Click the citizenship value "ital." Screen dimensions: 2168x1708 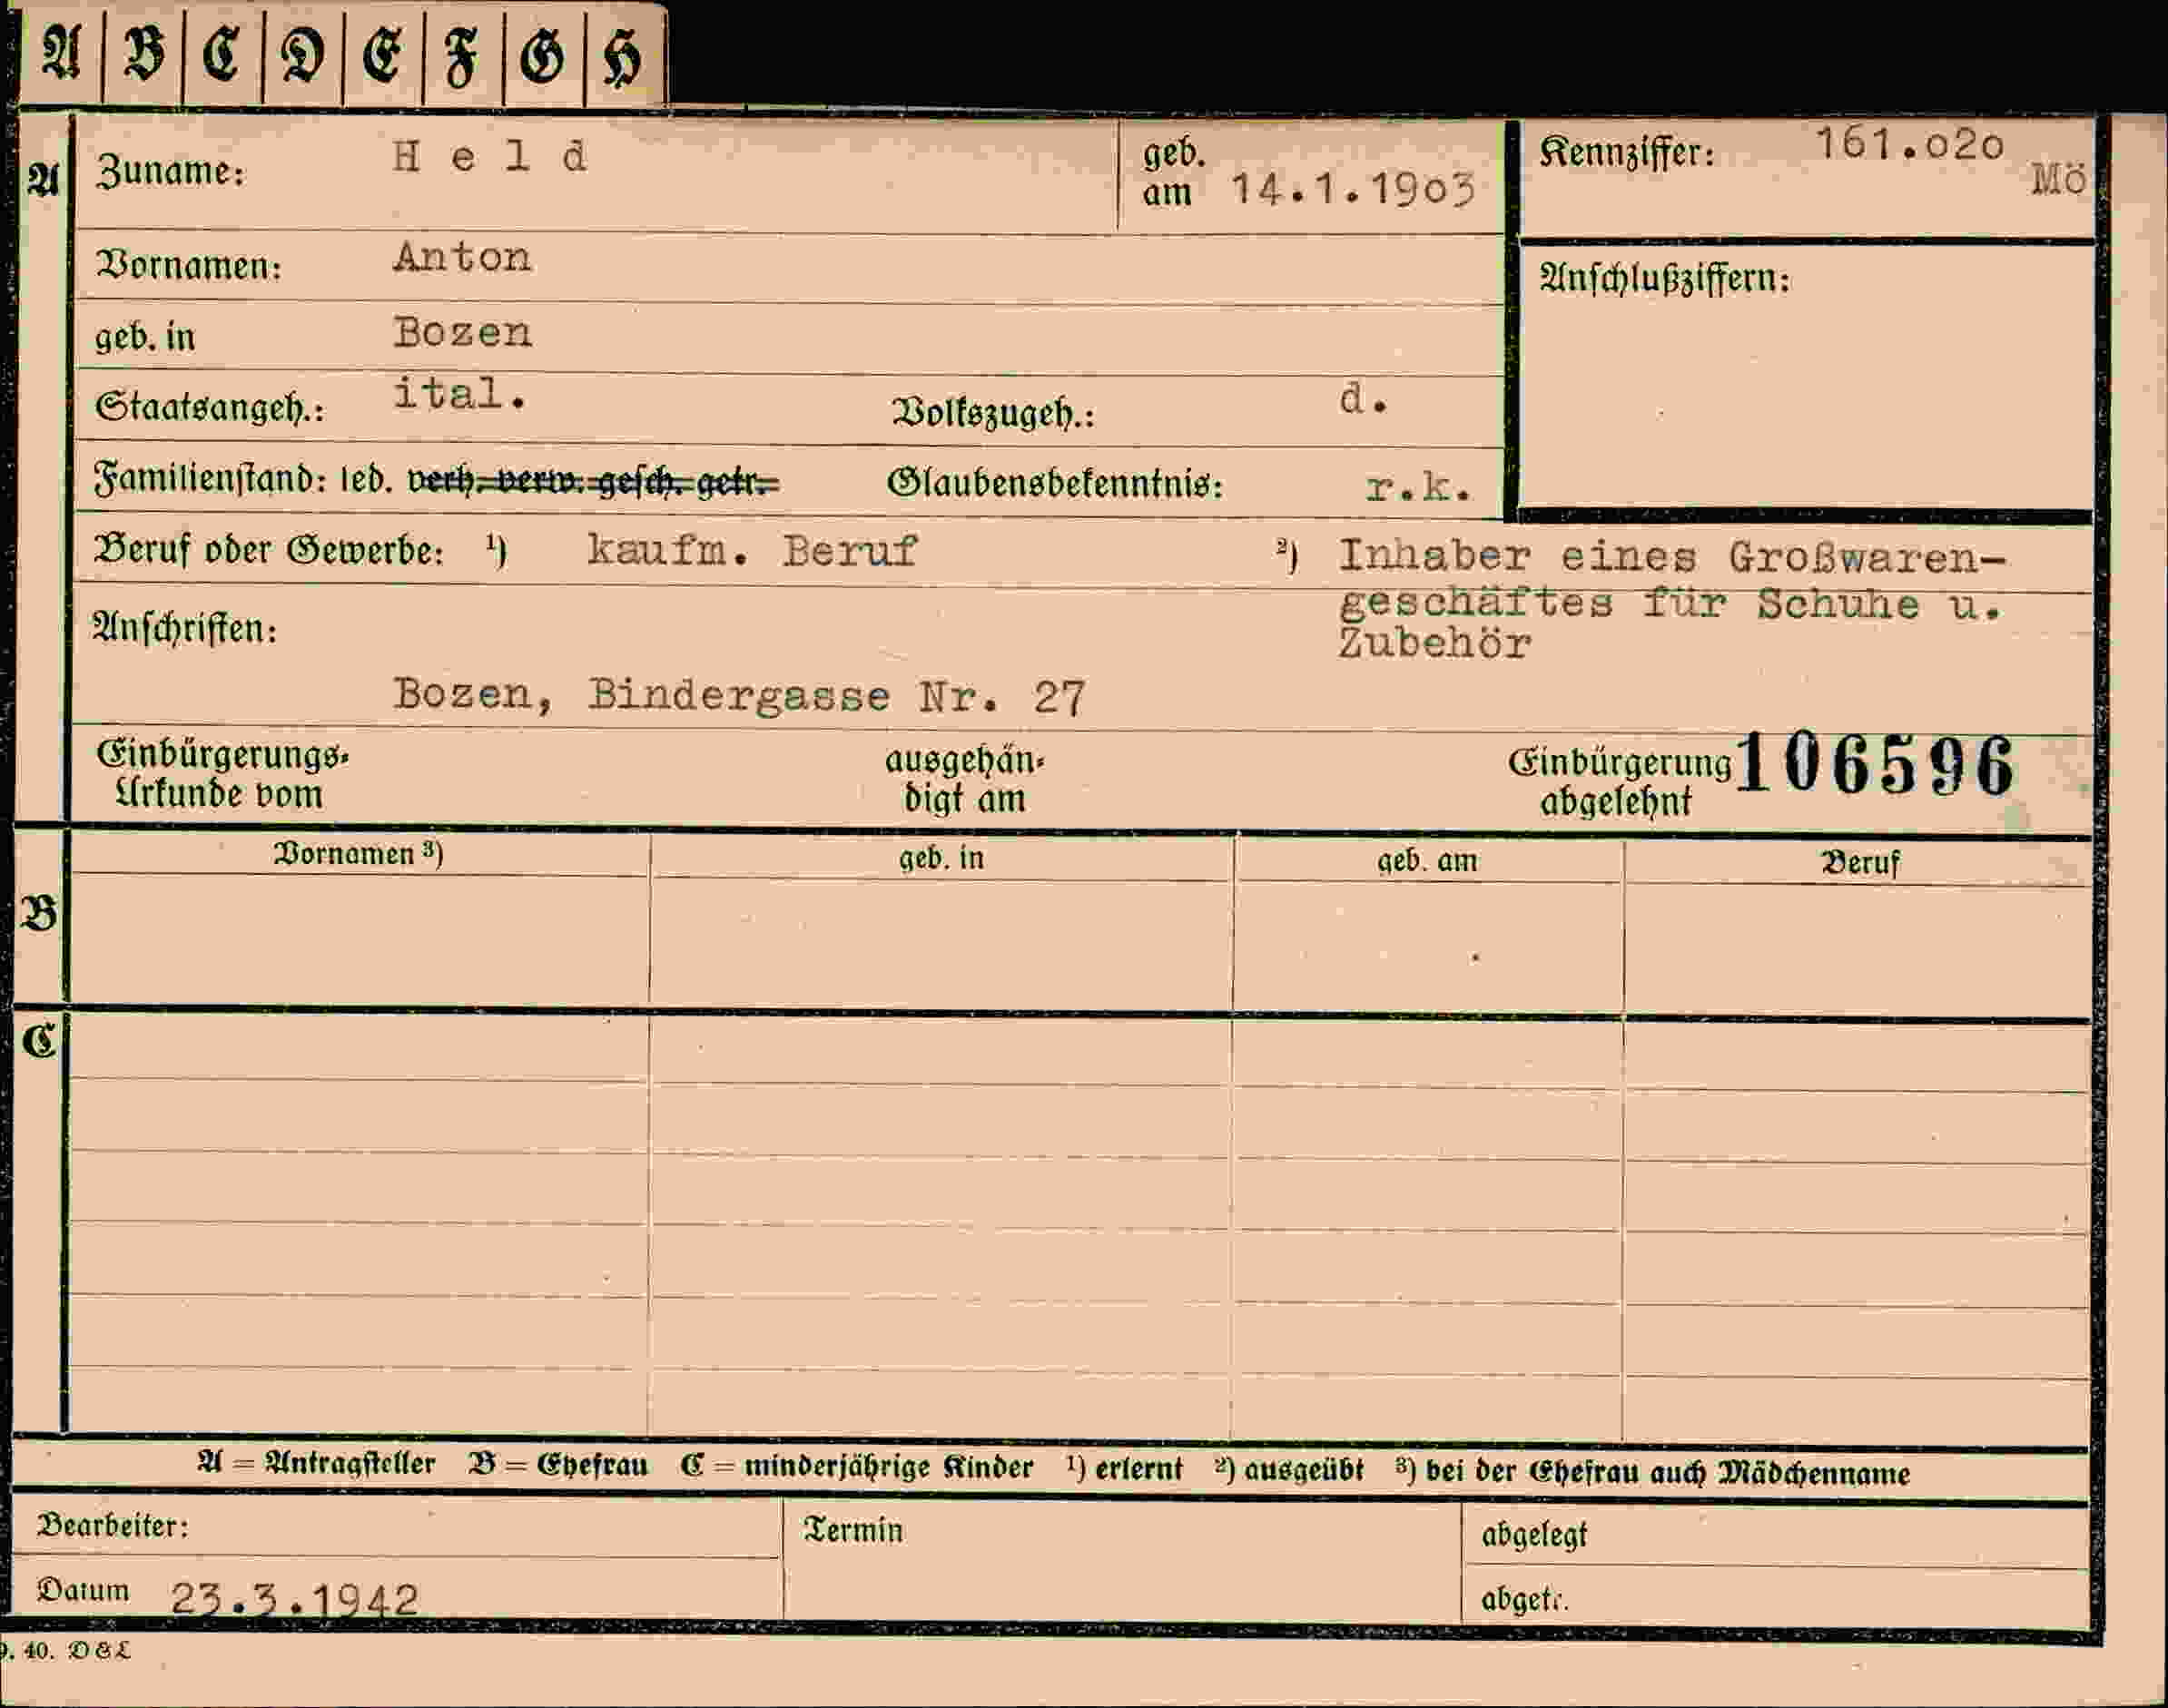pos(459,394)
